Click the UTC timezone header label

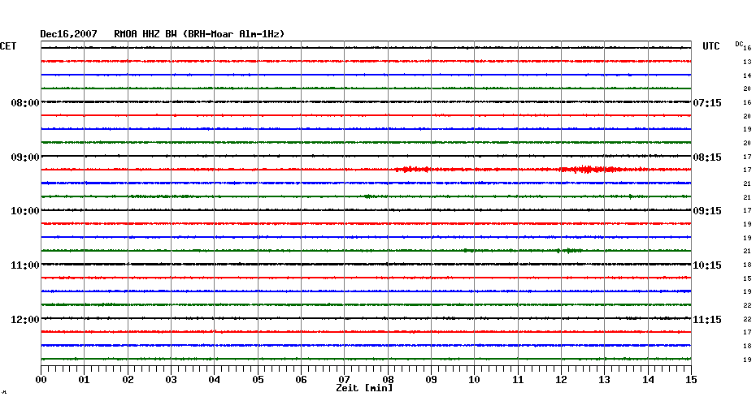pyautogui.click(x=710, y=46)
